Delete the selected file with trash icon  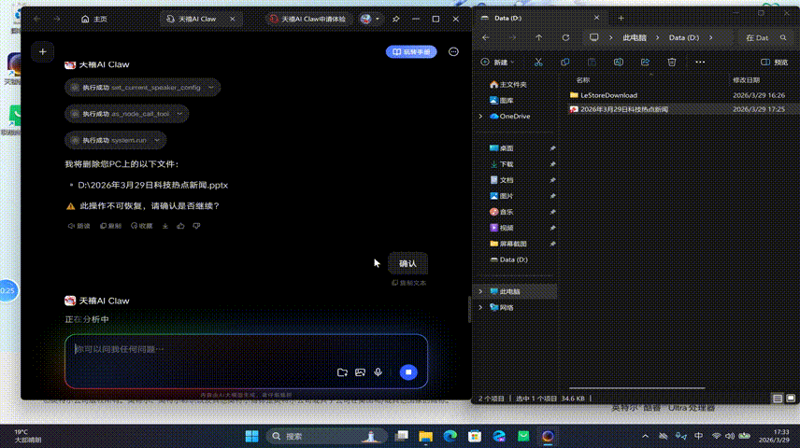coord(672,63)
